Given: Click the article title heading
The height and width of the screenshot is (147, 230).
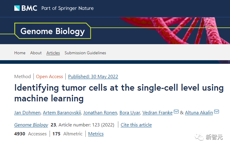Looking at the screenshot, I should (119, 93).
